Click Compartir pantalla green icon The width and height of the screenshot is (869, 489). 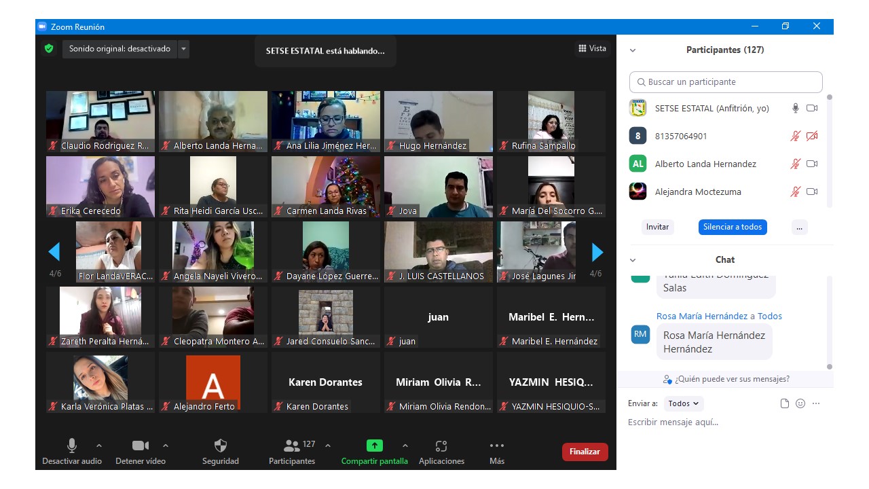[375, 446]
